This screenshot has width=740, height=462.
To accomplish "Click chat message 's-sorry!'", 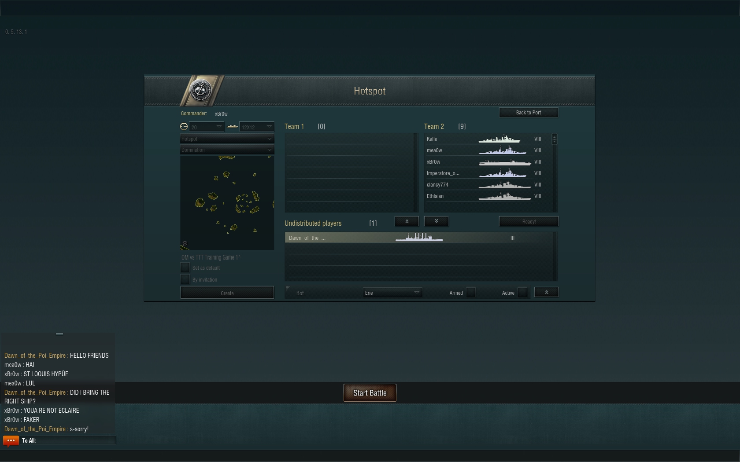I will (x=79, y=429).
